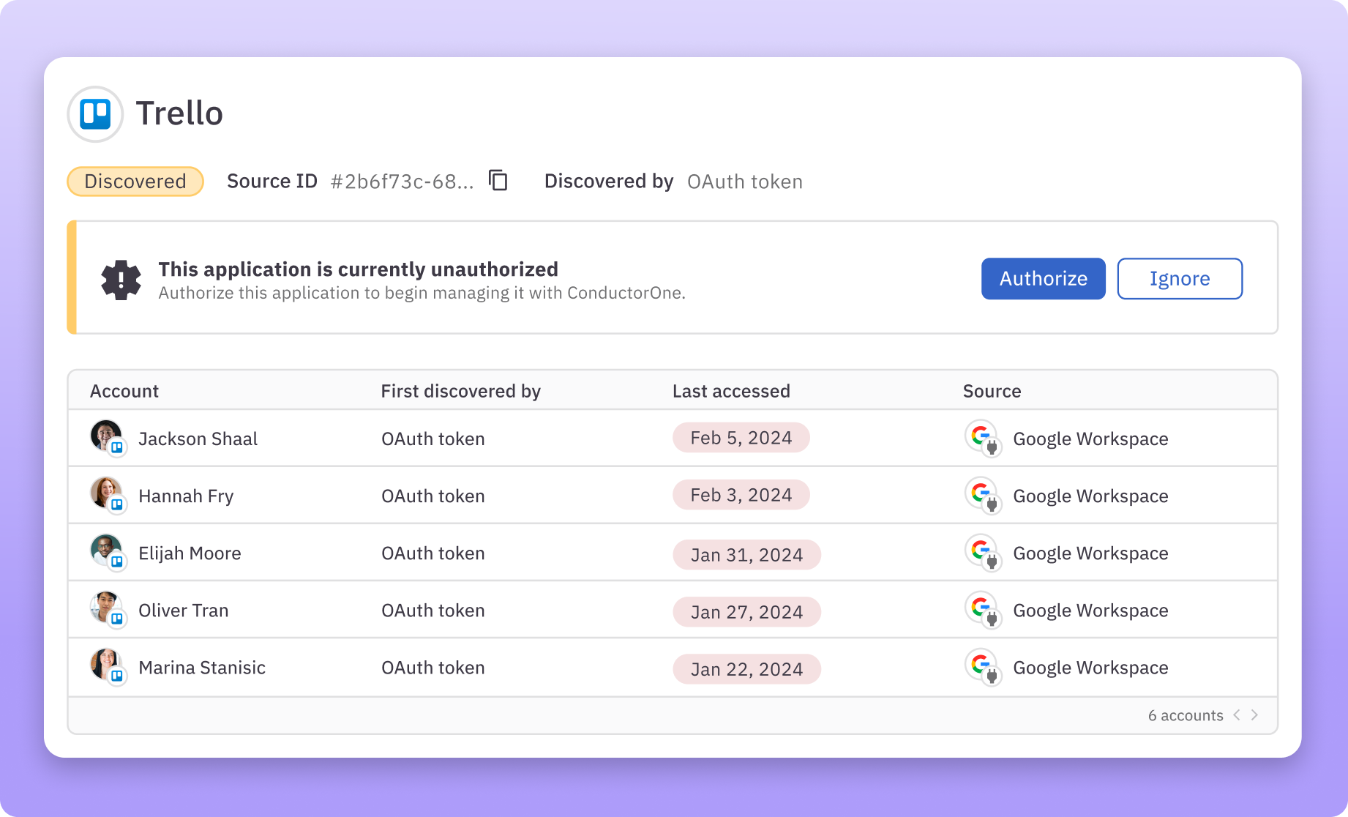Click the unauthorized warning gear icon
This screenshot has width=1348, height=817.
click(x=121, y=279)
